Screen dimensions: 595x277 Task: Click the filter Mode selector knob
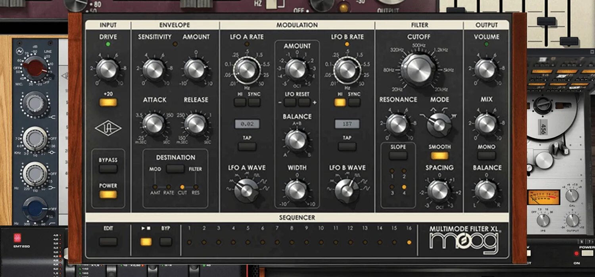439,124
